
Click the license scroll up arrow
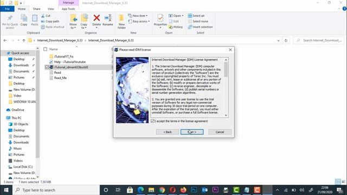[x=226, y=60]
